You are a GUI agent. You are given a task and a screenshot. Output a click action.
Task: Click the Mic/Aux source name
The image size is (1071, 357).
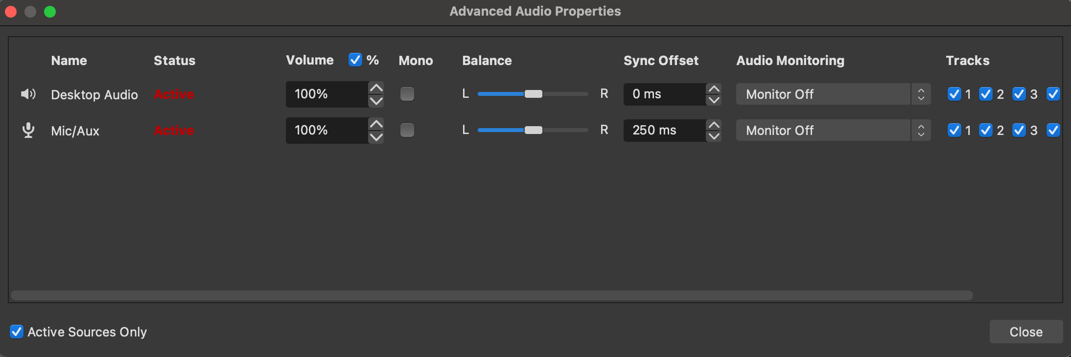75,131
